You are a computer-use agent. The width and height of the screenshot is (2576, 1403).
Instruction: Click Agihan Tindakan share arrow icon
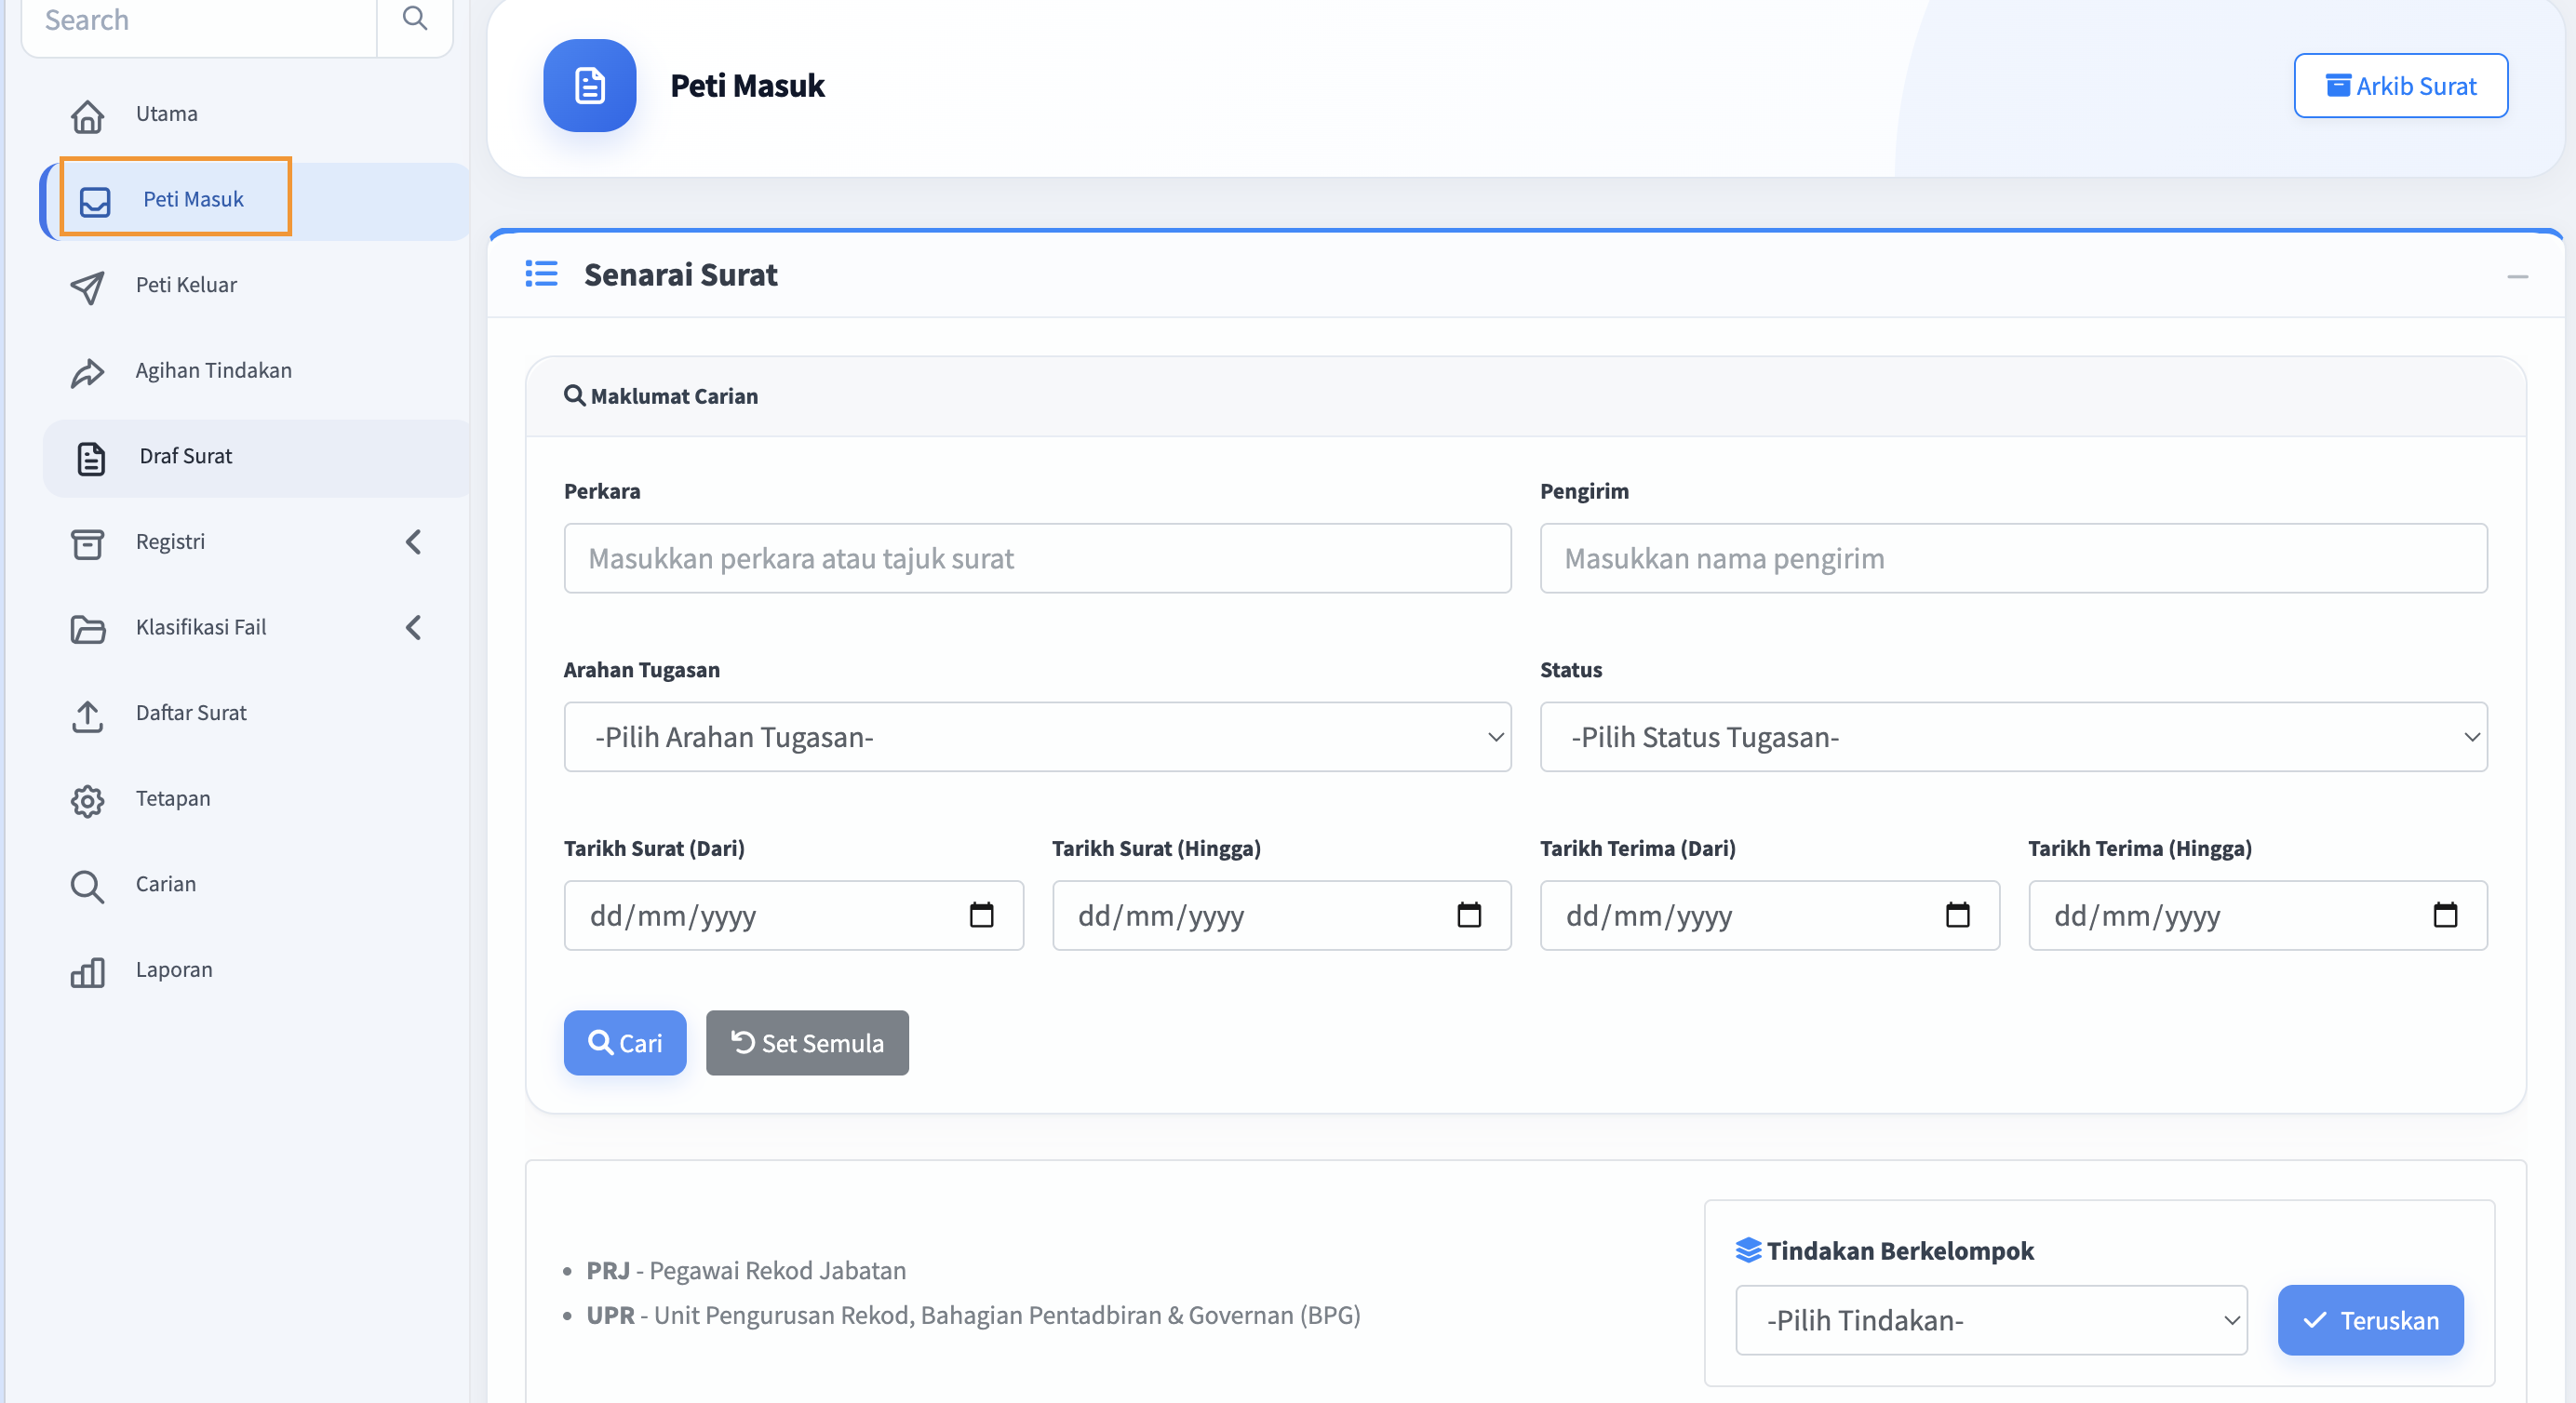tap(88, 373)
